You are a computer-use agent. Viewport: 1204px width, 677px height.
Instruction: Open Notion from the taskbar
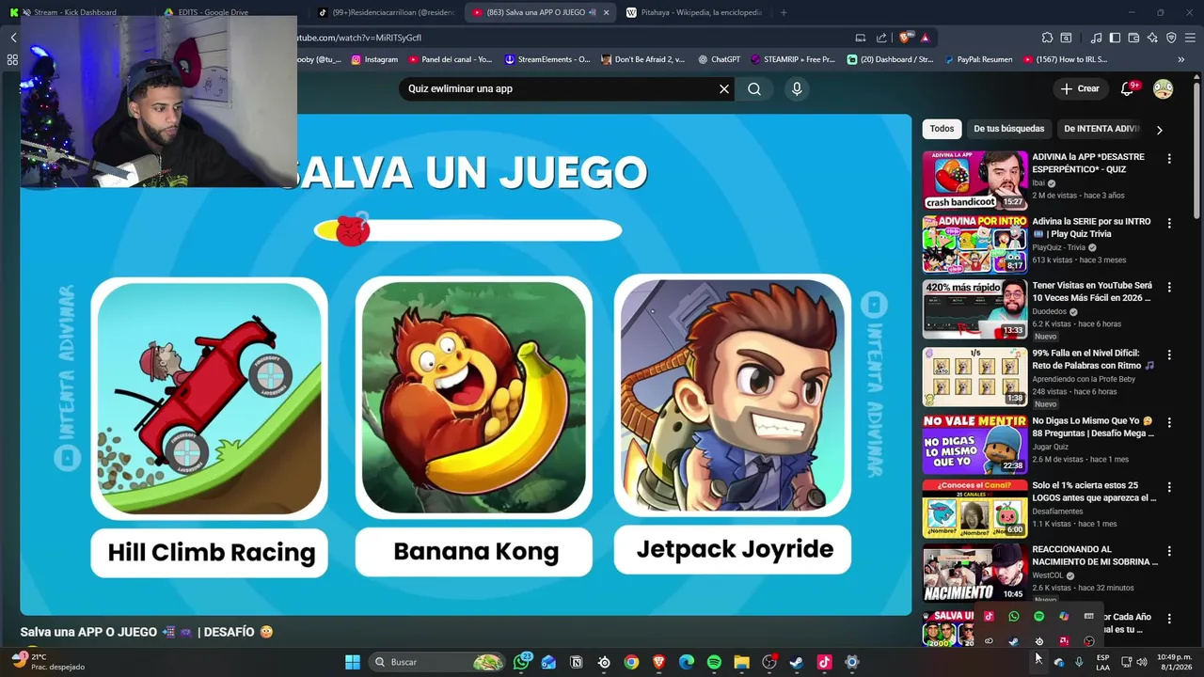[x=577, y=662]
